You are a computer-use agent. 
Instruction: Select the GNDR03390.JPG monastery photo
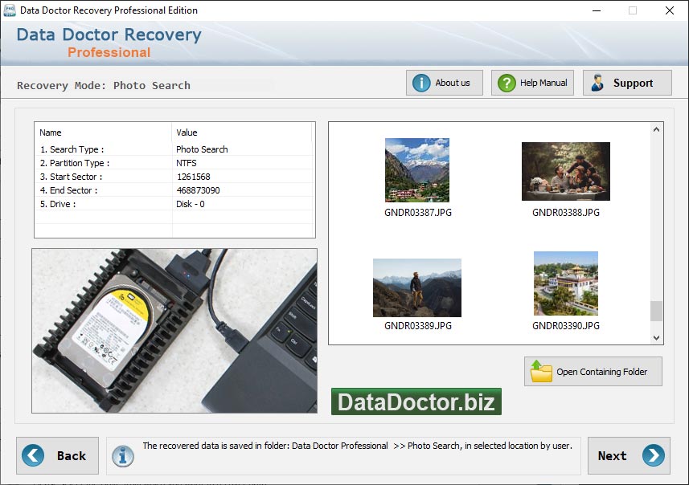pyautogui.click(x=565, y=283)
